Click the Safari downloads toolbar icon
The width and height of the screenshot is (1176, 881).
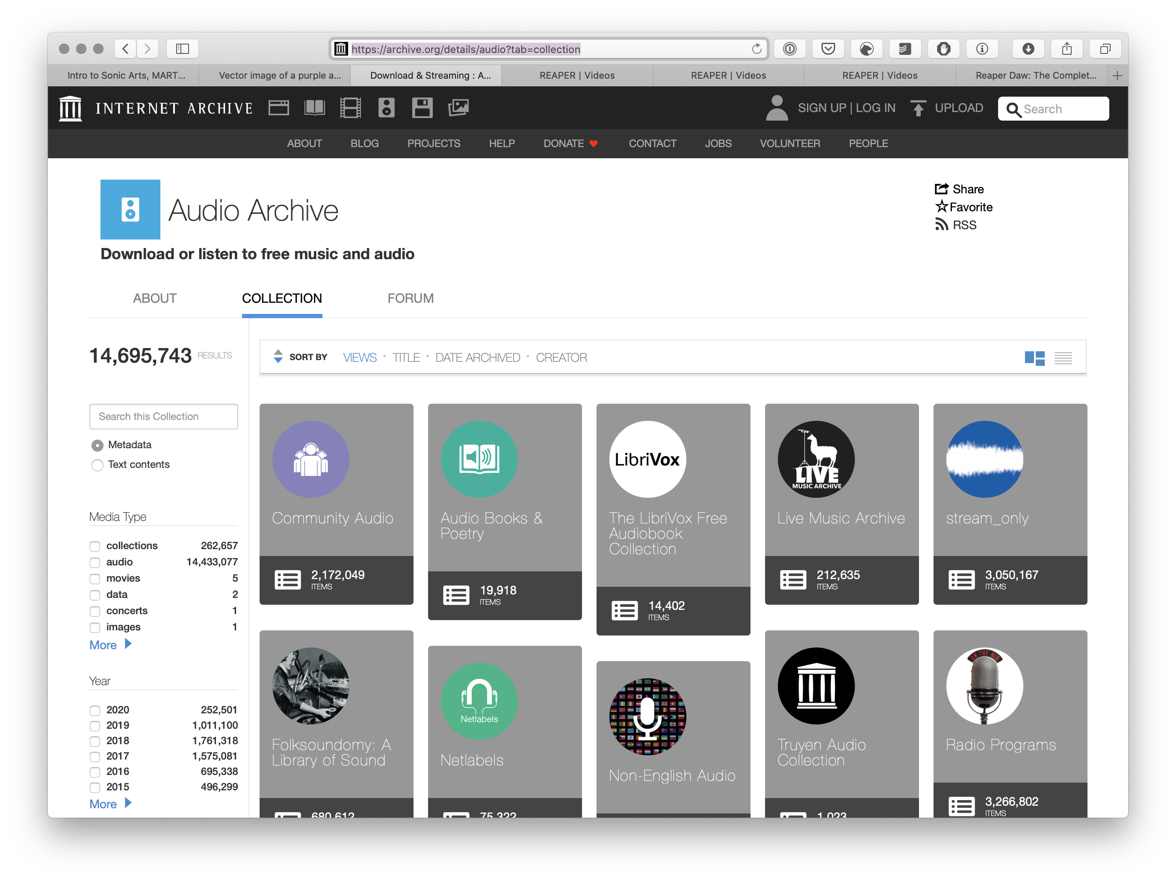pyautogui.click(x=1028, y=49)
